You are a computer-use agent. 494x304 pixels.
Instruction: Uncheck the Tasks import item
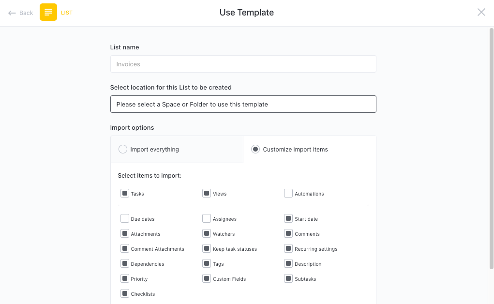point(125,193)
